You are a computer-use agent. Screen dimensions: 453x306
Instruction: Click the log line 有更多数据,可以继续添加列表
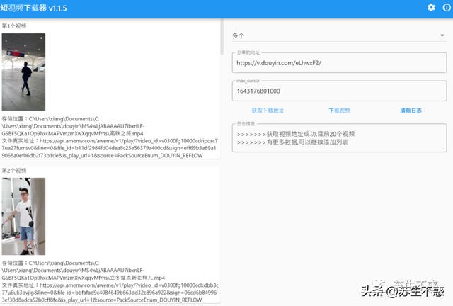292,142
